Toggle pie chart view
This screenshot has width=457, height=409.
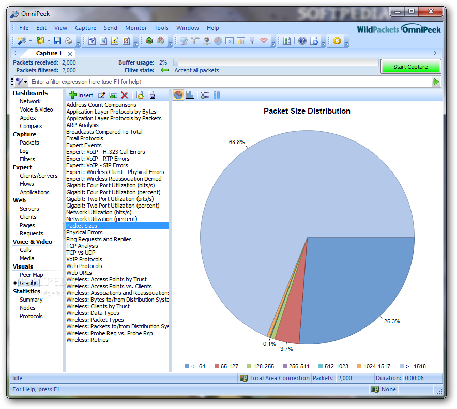(178, 95)
